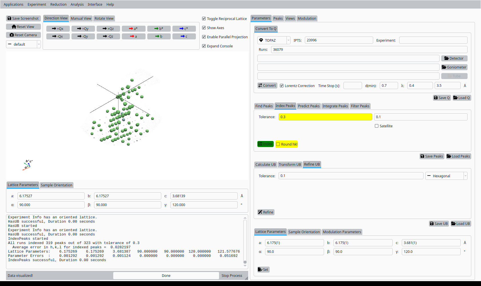Reset the view with Reset View
Screen dimensions: 481x286
(23, 27)
